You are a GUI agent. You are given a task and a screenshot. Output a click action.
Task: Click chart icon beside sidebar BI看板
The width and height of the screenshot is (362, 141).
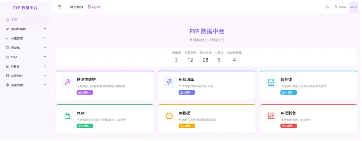pyautogui.click(x=7, y=66)
